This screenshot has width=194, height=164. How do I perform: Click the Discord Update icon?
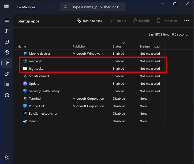pyautogui.click(x=25, y=84)
